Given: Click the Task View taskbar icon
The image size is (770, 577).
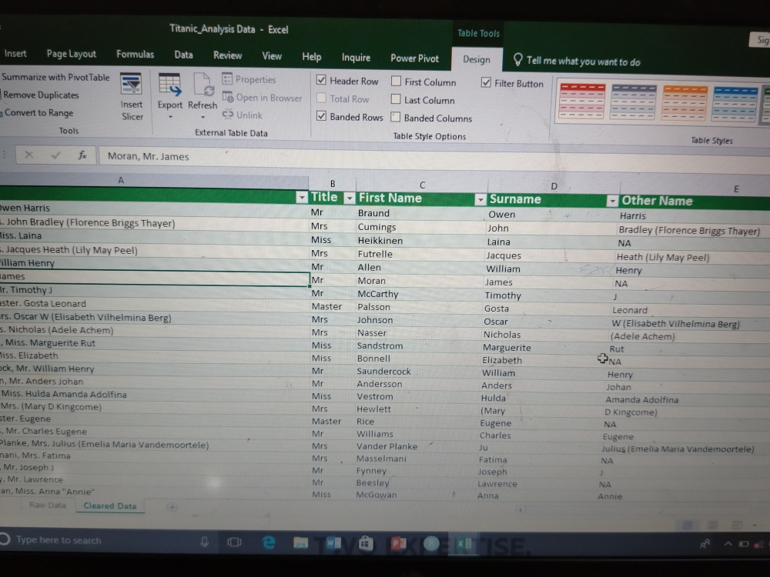Looking at the screenshot, I should [234, 542].
